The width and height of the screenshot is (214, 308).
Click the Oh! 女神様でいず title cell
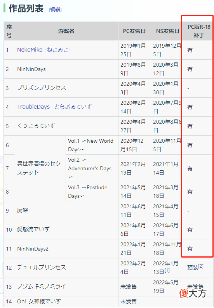coord(66,301)
